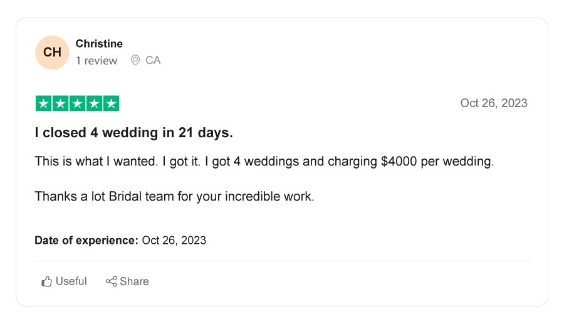Click the fifth green star
Screen dimensions: 564x324
click(111, 103)
